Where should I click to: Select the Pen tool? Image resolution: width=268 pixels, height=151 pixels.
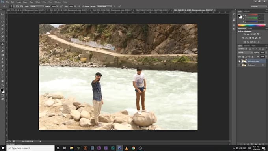pos(2,66)
